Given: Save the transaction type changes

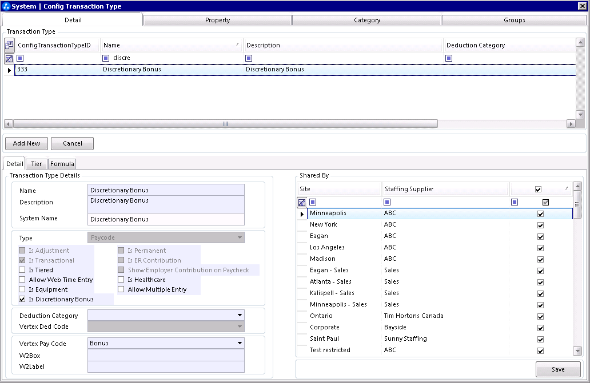Looking at the screenshot, I should tap(558, 369).
